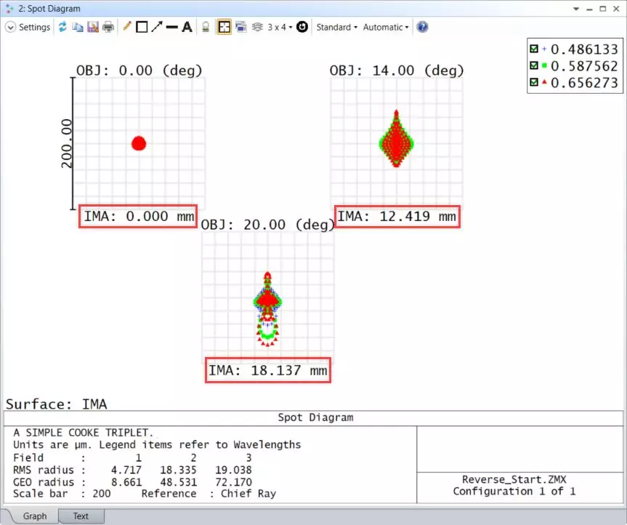Open the Automatic dropdown menu
Image resolution: width=627 pixels, height=525 pixels.
pyautogui.click(x=385, y=27)
